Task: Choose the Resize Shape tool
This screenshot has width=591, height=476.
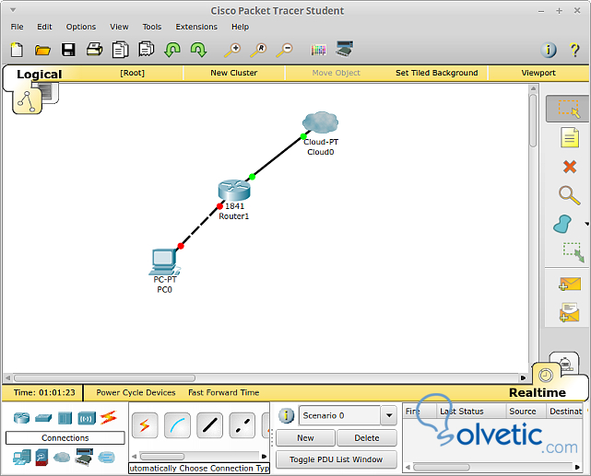Action: (573, 251)
